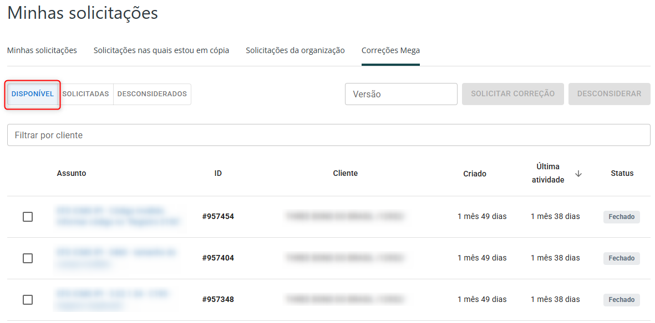Click the Assunto column header

[x=72, y=173]
